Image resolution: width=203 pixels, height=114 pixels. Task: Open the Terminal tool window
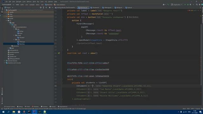pyautogui.click(x=44, y=107)
